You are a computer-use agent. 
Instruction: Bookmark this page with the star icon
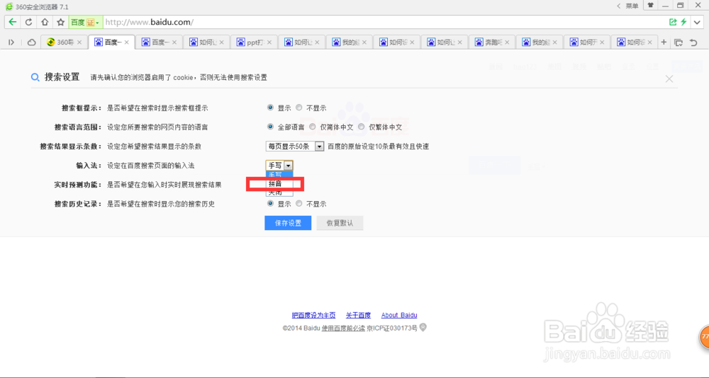(60, 22)
